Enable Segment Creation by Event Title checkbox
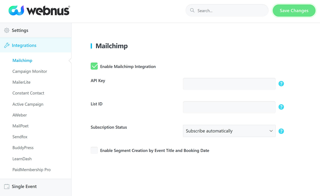 click(94, 150)
